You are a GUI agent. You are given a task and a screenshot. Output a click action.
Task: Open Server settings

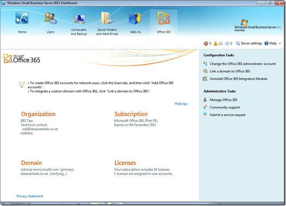click(249, 44)
